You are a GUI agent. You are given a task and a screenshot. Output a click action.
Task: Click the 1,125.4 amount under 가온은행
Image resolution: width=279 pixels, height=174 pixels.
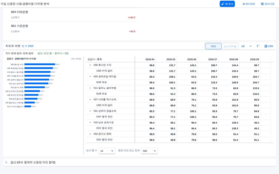15,31
